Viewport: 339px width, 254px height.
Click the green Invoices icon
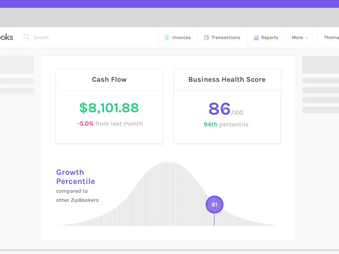[x=167, y=38]
